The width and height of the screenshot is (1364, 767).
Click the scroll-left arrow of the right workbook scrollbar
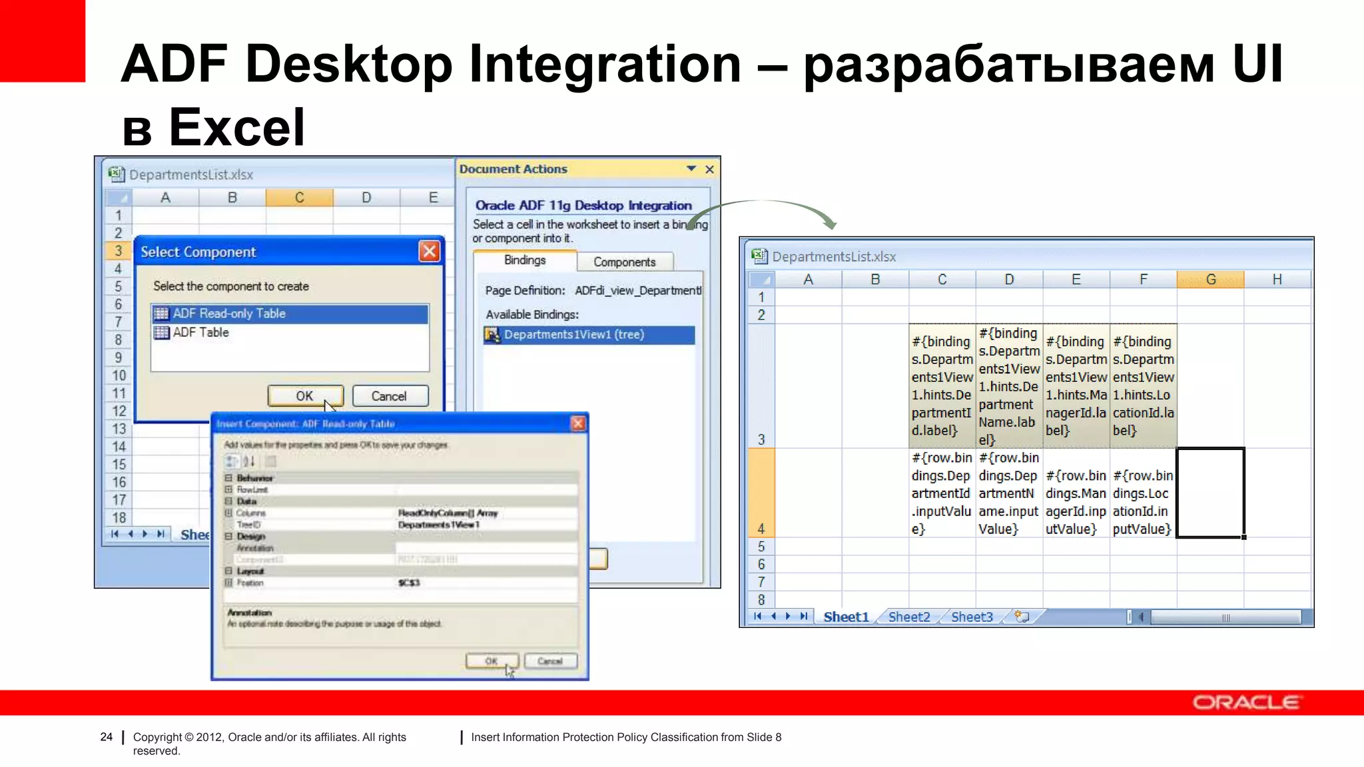click(1142, 617)
